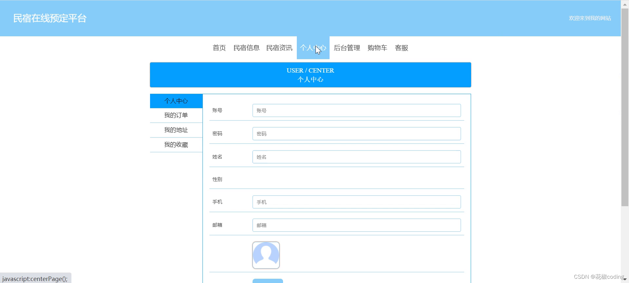This screenshot has height=283, width=629.
Task: Click the USER / CENTER banner heading
Action: pos(310,70)
